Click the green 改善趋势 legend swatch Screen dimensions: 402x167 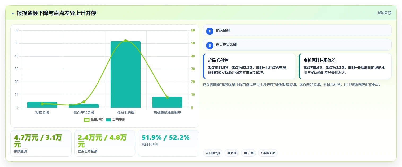[86, 120]
